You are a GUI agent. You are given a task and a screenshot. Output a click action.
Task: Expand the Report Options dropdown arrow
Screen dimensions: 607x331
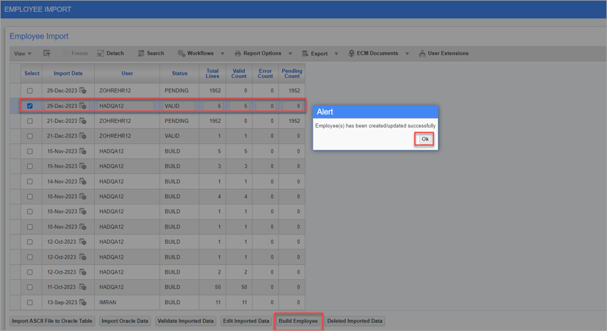pyautogui.click(x=290, y=54)
